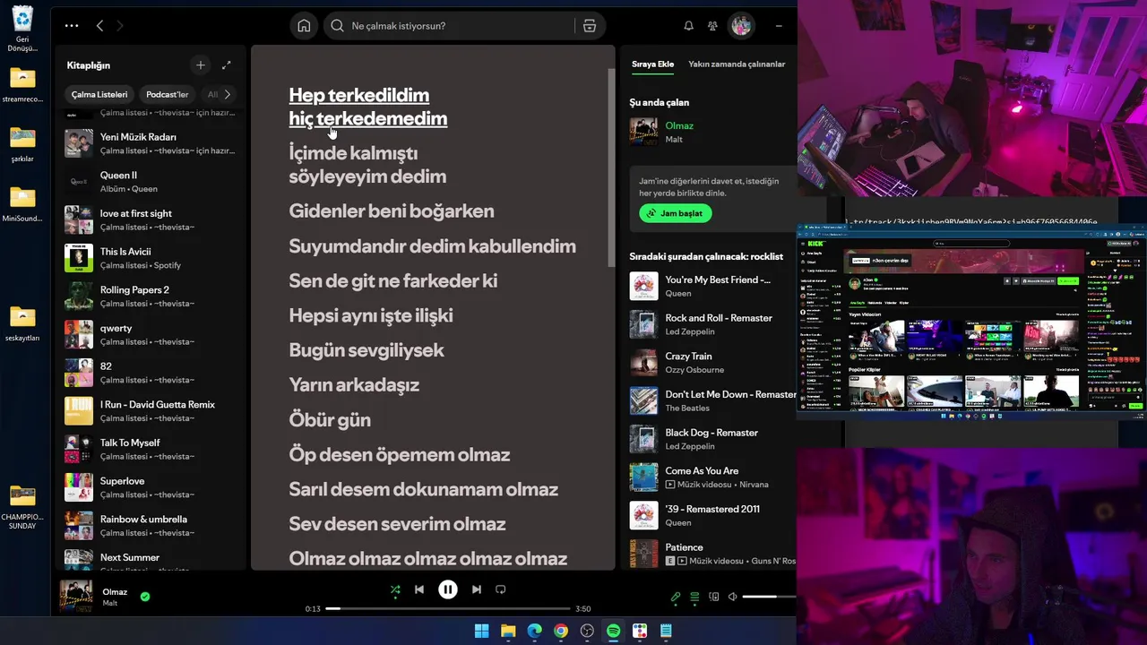The height and width of the screenshot is (645, 1147).
Task: Jump to lyric 'İçimde kalmıştı söyleyeyim dedim'
Action: point(367,165)
